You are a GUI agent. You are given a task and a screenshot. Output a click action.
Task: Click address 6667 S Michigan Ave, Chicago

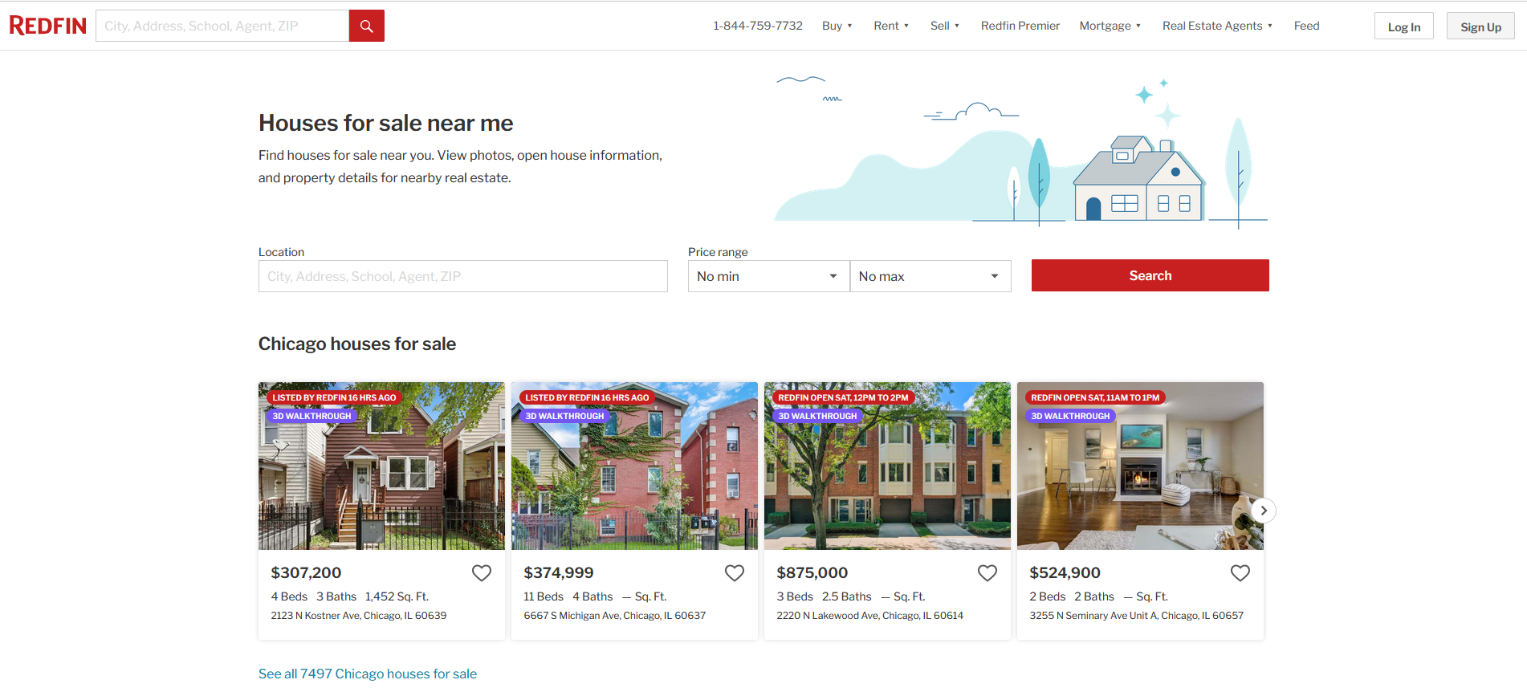pyautogui.click(x=614, y=616)
